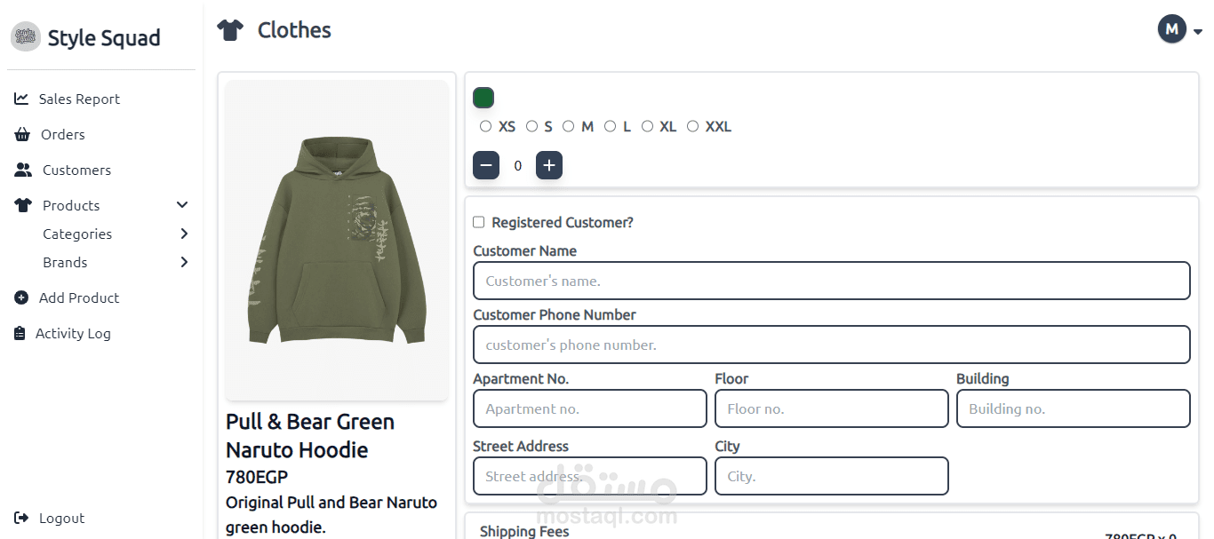Click the quantity value 0
The height and width of the screenshot is (539, 1214).
point(518,165)
